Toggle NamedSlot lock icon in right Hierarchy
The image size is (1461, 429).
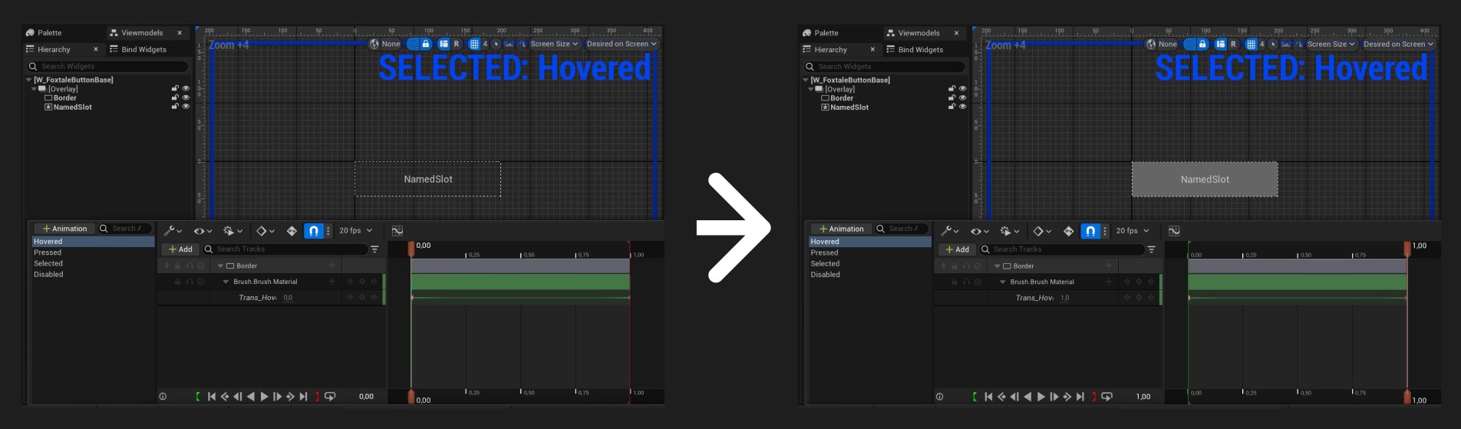951,107
